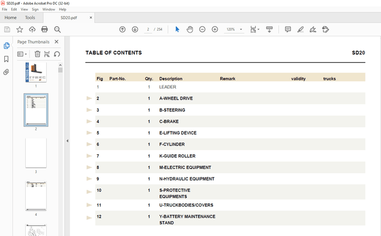The width and height of the screenshot is (381, 236).
Task: Open the fit page options icon
Action: pyautogui.click(x=254, y=29)
